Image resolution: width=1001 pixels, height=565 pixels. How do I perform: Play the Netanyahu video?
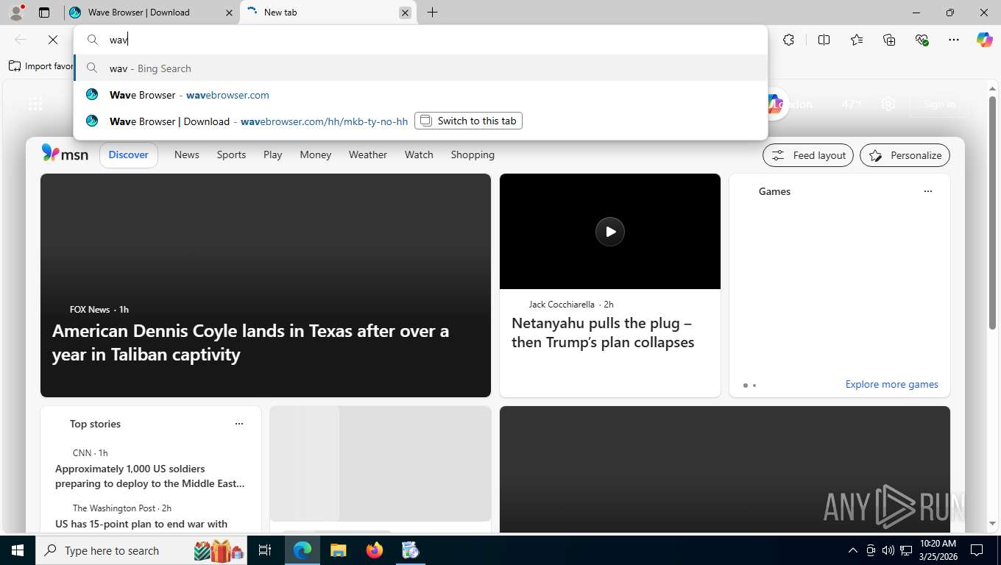pos(610,231)
